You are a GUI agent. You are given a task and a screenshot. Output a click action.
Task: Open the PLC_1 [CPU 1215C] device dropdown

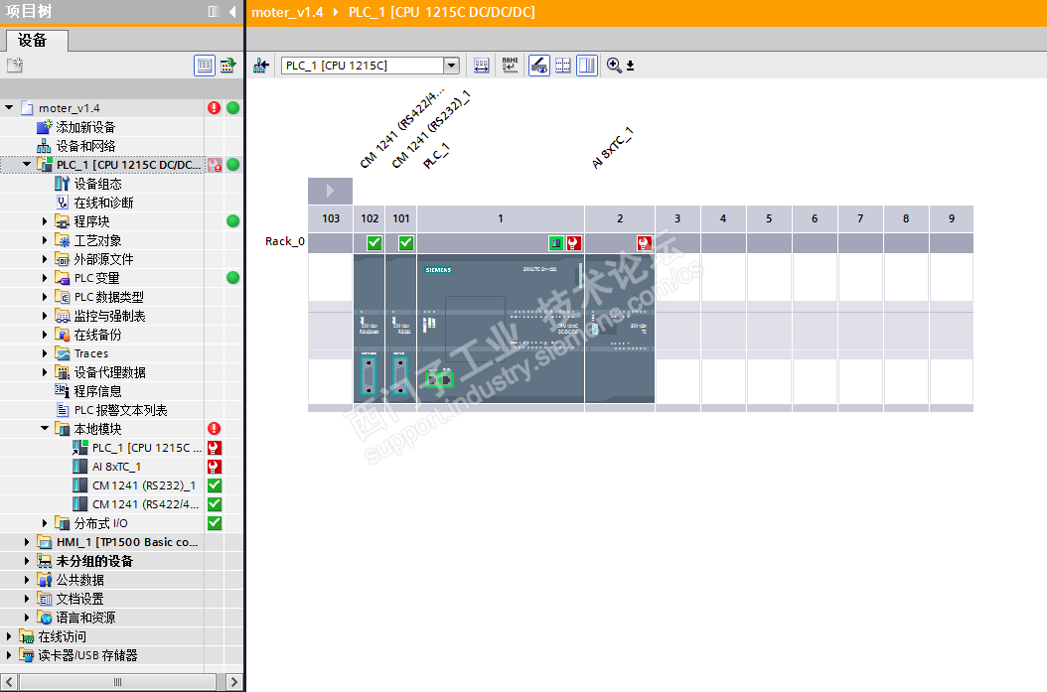[x=451, y=66]
